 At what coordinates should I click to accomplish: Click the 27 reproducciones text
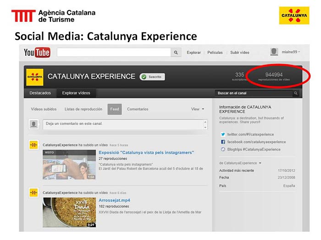(113, 159)
